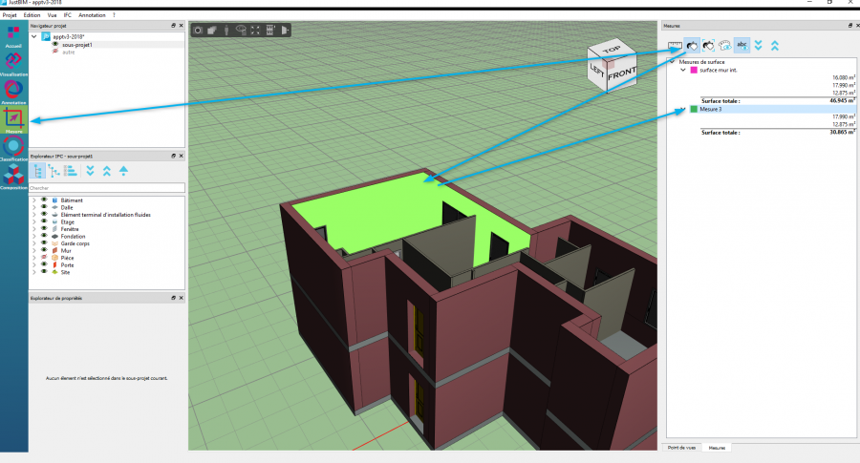Click the orbit camera icon in viewport toolbar
Screen dimensions: 860x463
point(198,31)
